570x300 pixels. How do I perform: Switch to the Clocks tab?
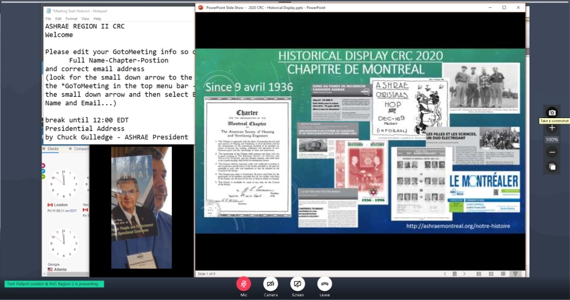(51, 149)
